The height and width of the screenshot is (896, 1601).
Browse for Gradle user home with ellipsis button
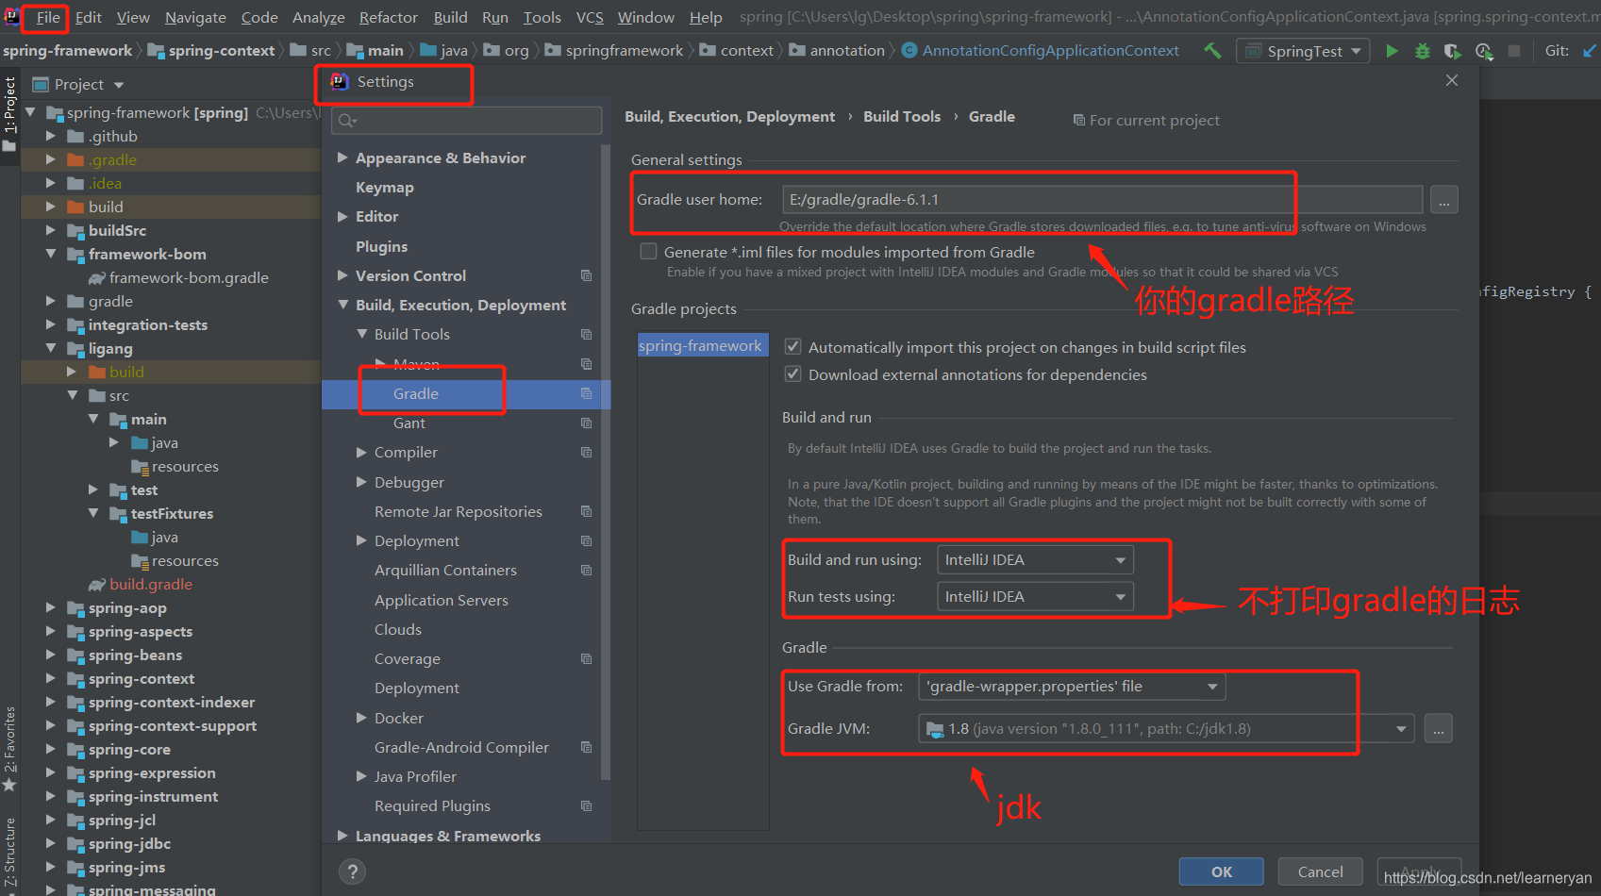click(1443, 200)
